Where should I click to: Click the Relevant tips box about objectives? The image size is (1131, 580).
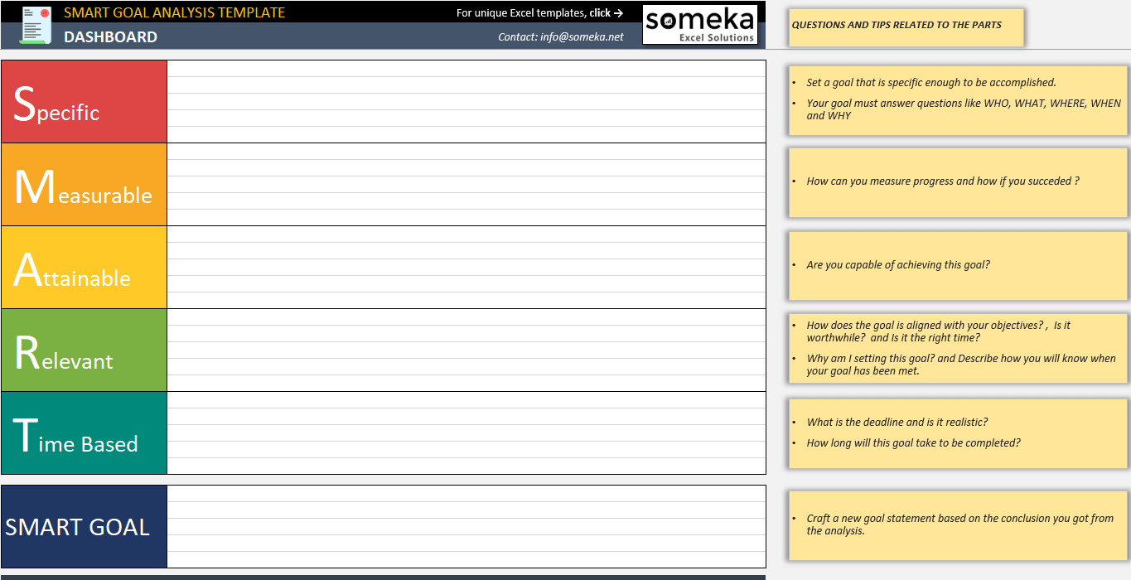(957, 348)
